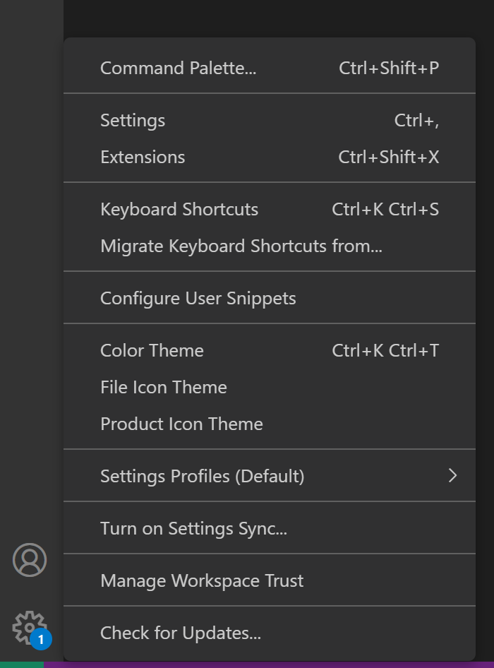
Task: Choose File Icon Theme
Action: (164, 387)
